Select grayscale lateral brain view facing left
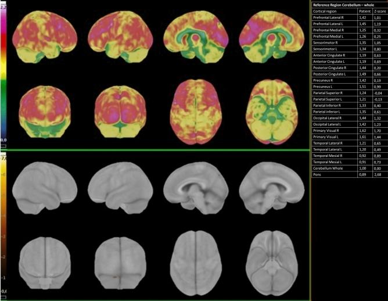The height and width of the screenshot is (301, 388). tap(120, 188)
